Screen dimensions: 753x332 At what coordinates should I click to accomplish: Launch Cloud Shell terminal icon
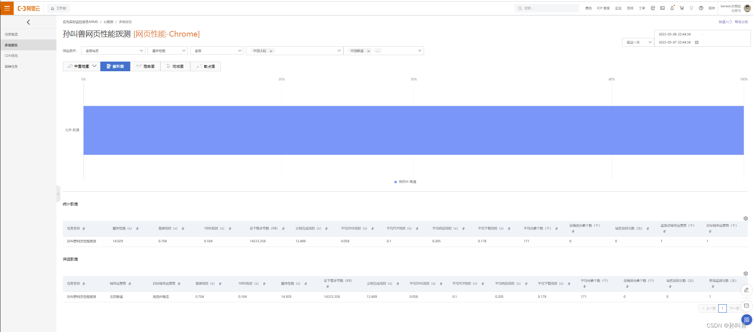(662, 8)
